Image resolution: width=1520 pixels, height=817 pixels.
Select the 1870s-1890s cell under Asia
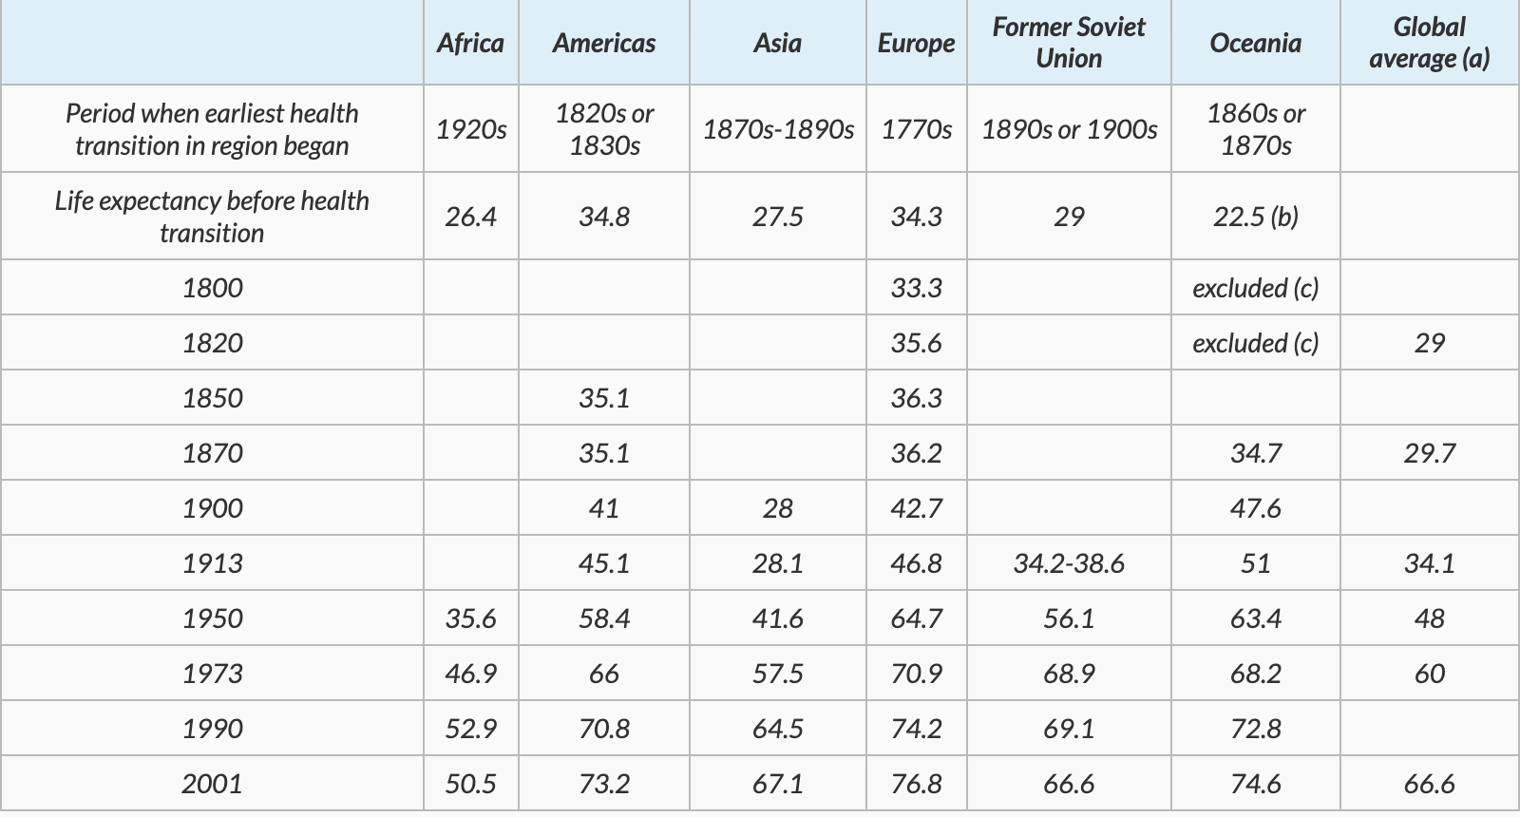click(x=777, y=129)
